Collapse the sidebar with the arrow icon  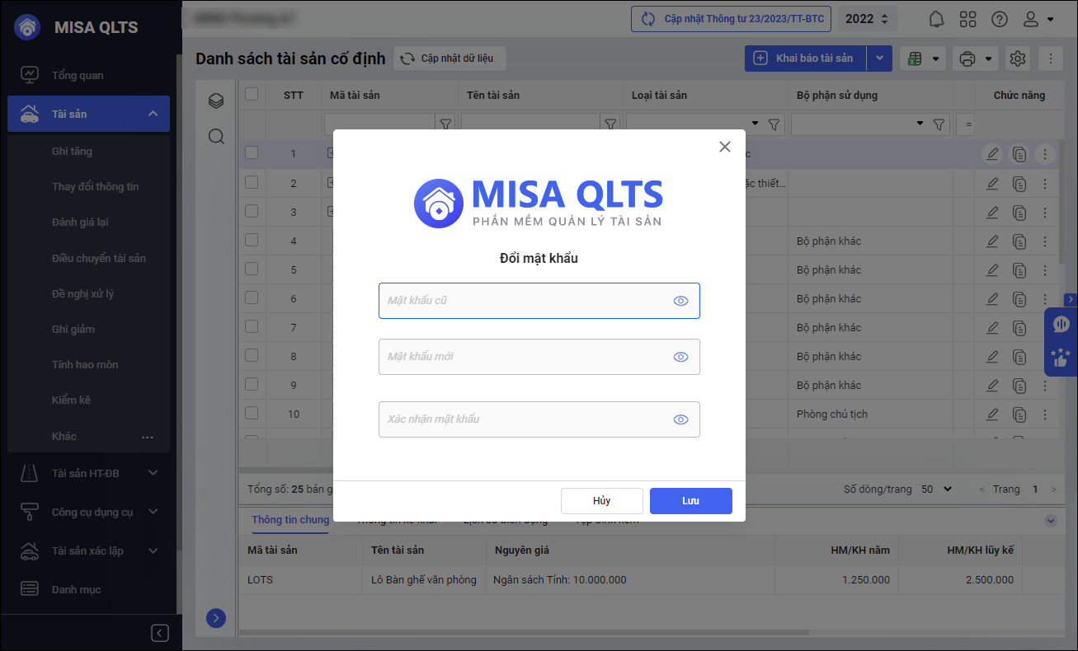160,633
